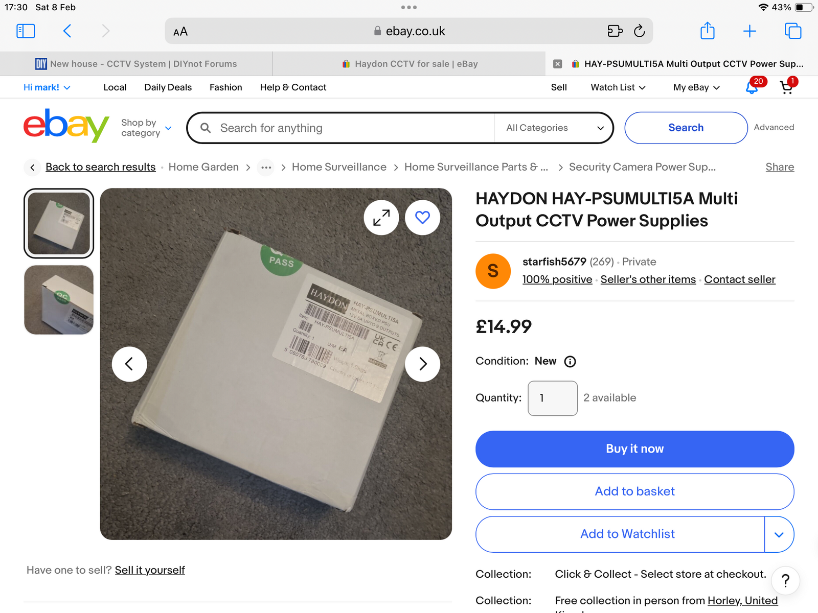Open the shopping basket icon
Image resolution: width=818 pixels, height=613 pixels.
pyautogui.click(x=786, y=88)
